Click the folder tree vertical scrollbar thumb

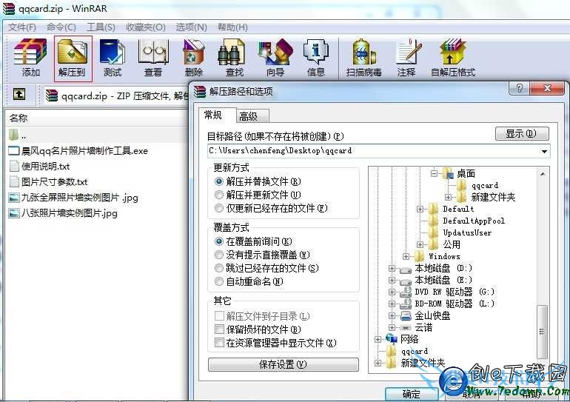click(542, 332)
